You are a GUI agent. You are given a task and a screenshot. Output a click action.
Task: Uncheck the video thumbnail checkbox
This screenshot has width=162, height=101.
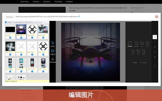click(10, 38)
